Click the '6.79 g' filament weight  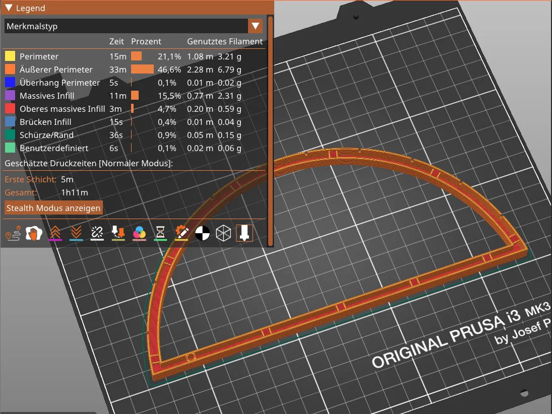(229, 70)
